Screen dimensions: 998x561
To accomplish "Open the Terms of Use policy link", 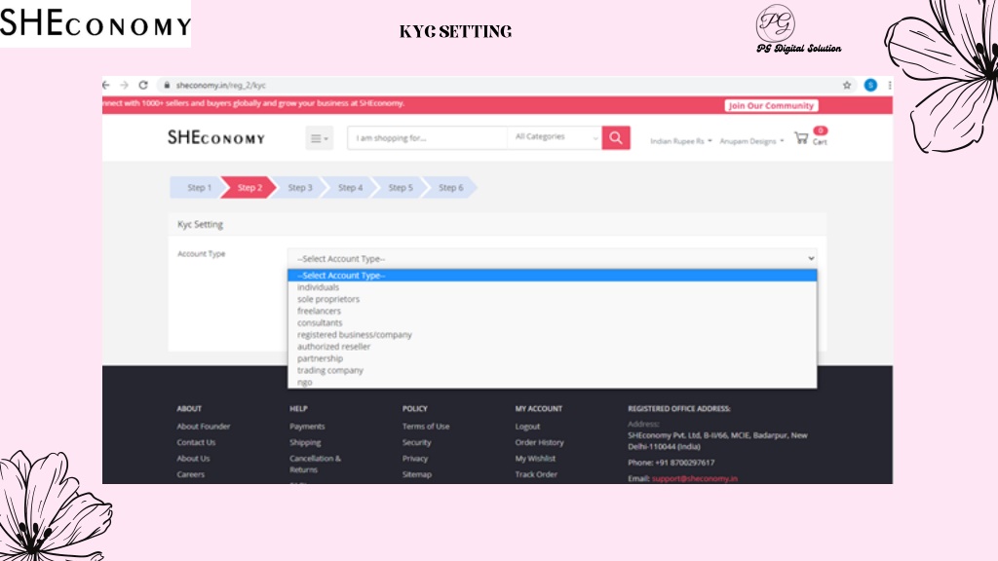I will click(426, 427).
